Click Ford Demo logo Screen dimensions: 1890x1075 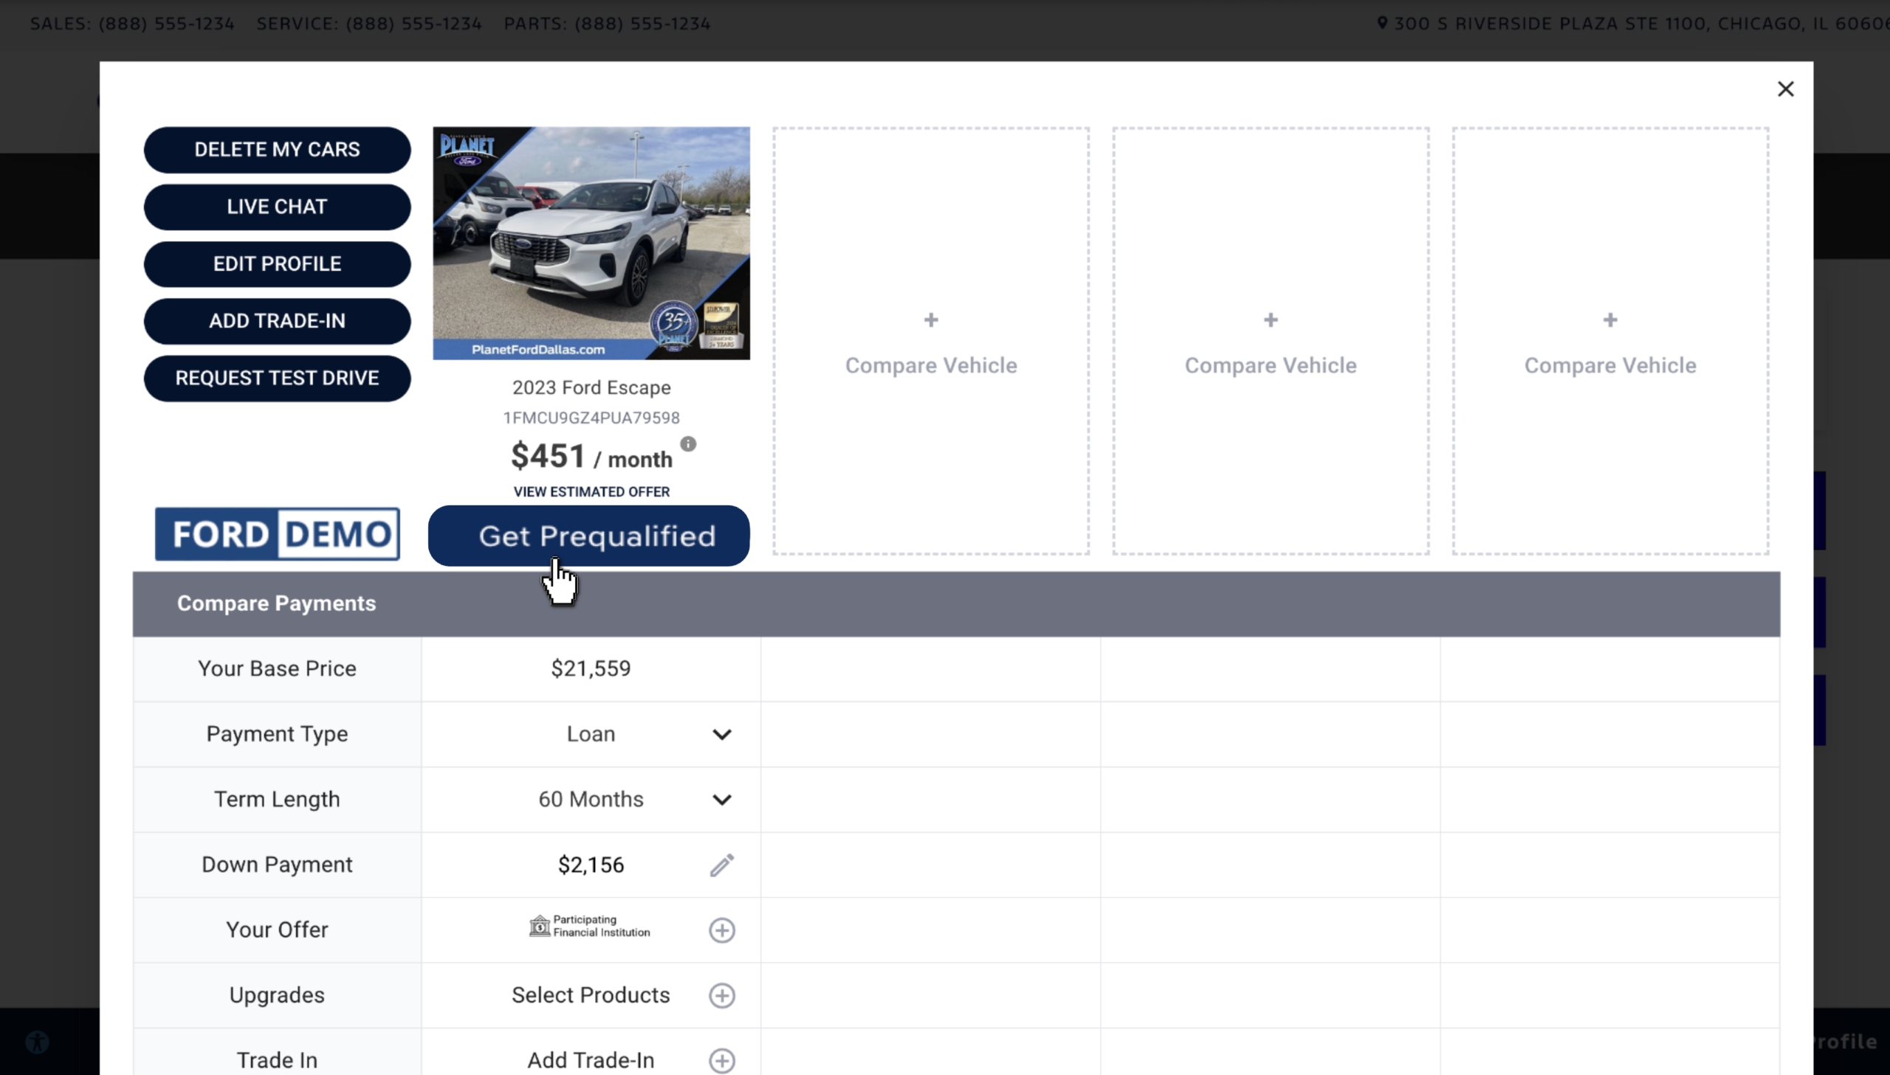tap(277, 533)
